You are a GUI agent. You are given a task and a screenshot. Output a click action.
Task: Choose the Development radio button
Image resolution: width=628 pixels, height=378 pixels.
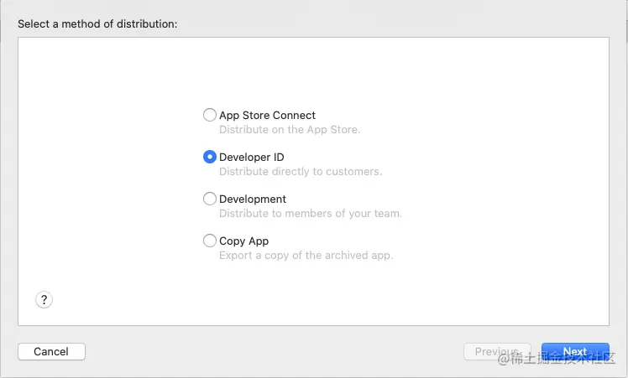pos(210,199)
